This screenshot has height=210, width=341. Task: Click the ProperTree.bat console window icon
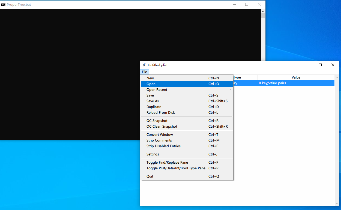tap(3, 4)
